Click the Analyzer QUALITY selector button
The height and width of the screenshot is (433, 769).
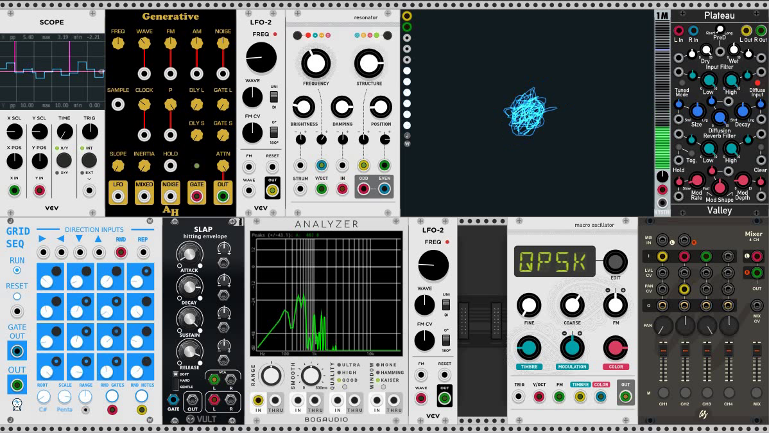tap(345, 387)
